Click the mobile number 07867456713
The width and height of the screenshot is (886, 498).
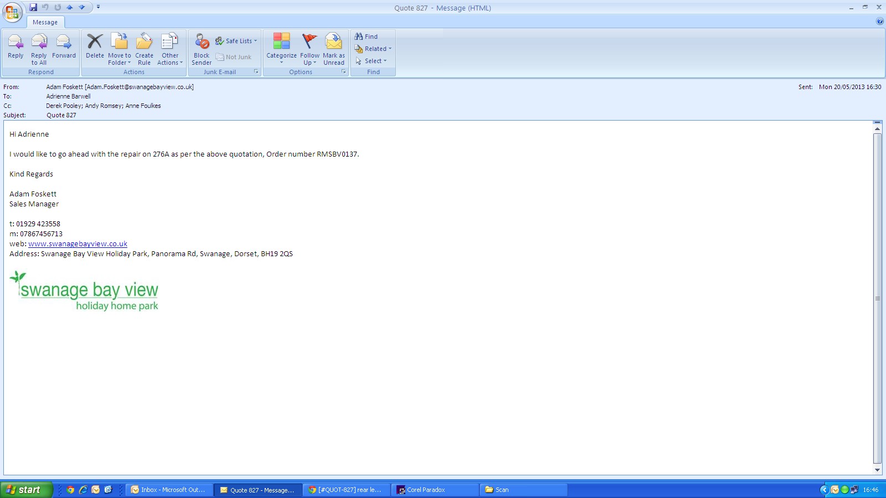click(x=41, y=234)
